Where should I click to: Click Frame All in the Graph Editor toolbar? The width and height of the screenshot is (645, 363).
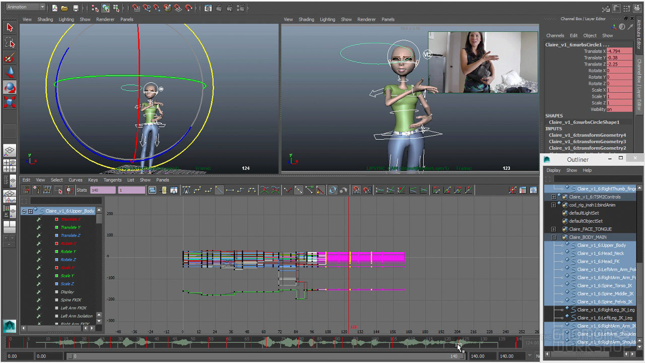click(152, 190)
